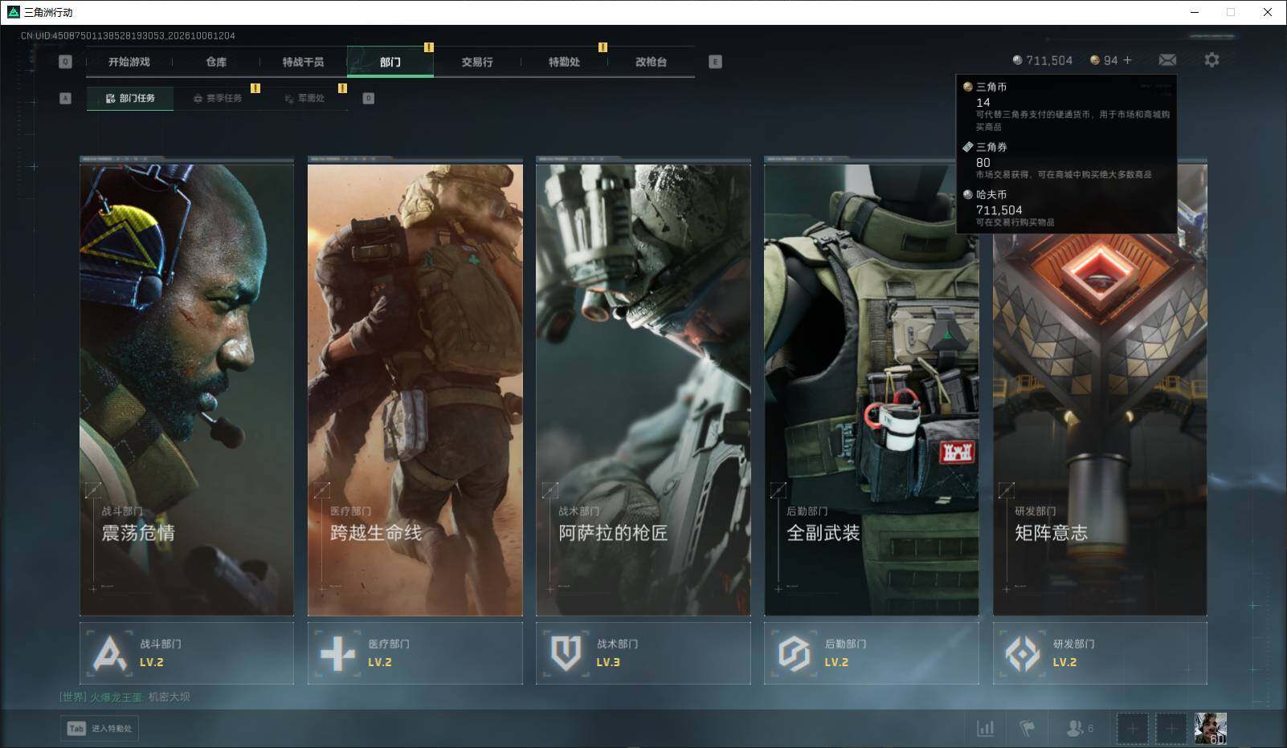Open the 阿萨拉的枪匠 tactical card
Screen dimensions: 1287x748
(x=643, y=387)
